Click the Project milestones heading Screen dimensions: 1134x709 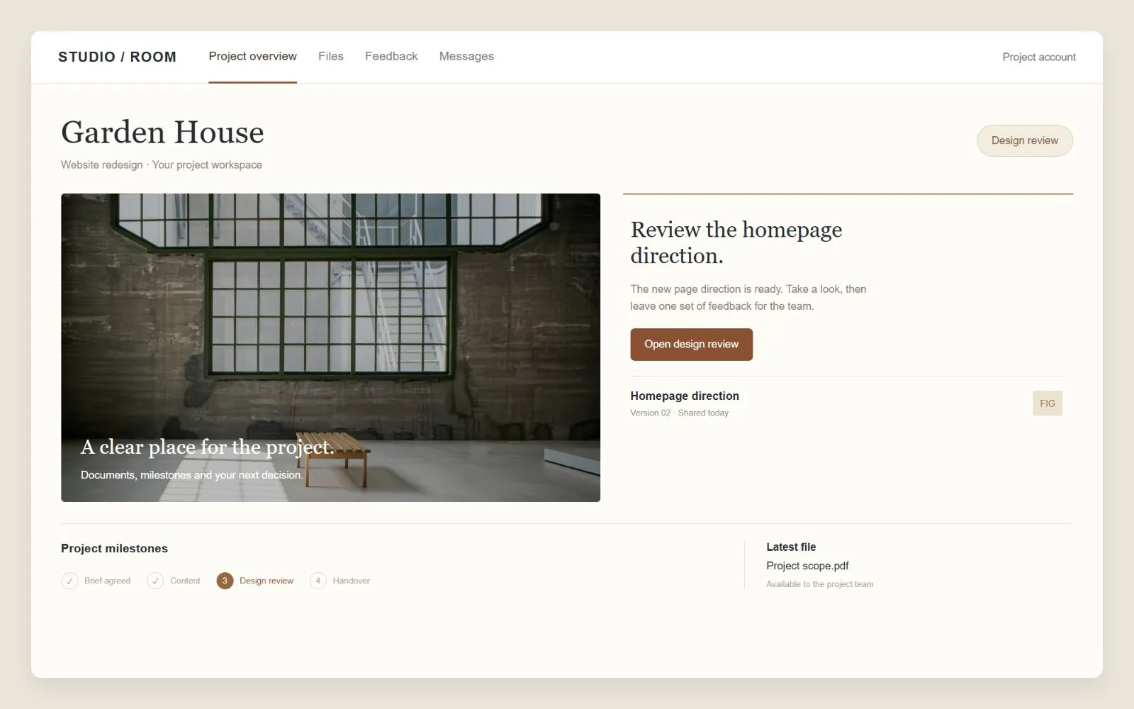(114, 548)
